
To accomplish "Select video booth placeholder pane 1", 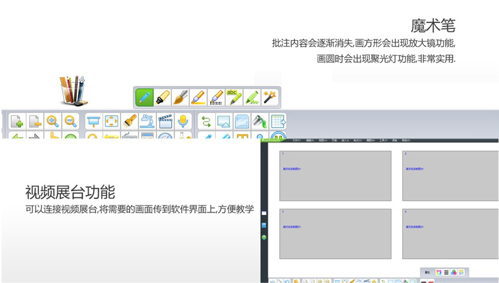I will tap(335, 176).
